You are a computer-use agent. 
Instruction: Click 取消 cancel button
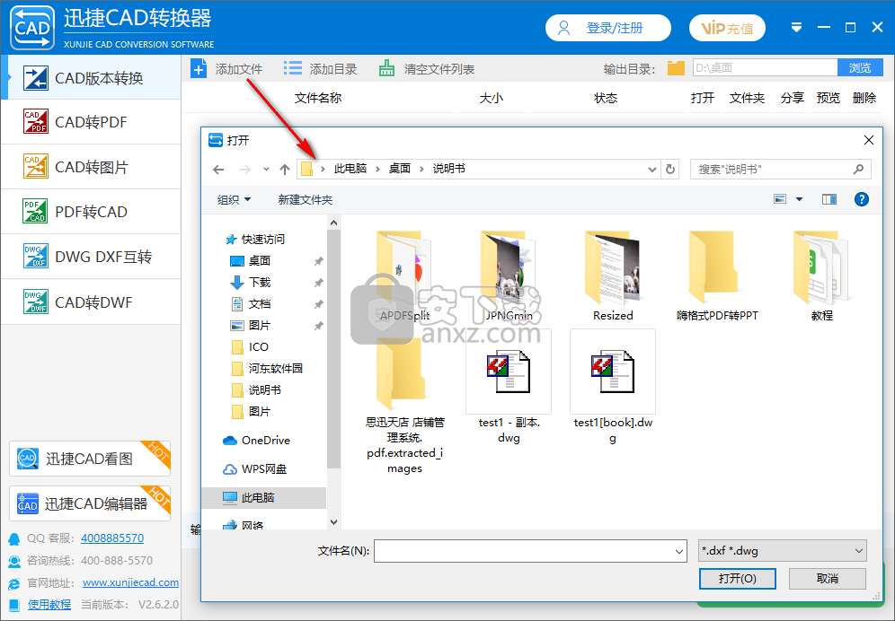[827, 578]
